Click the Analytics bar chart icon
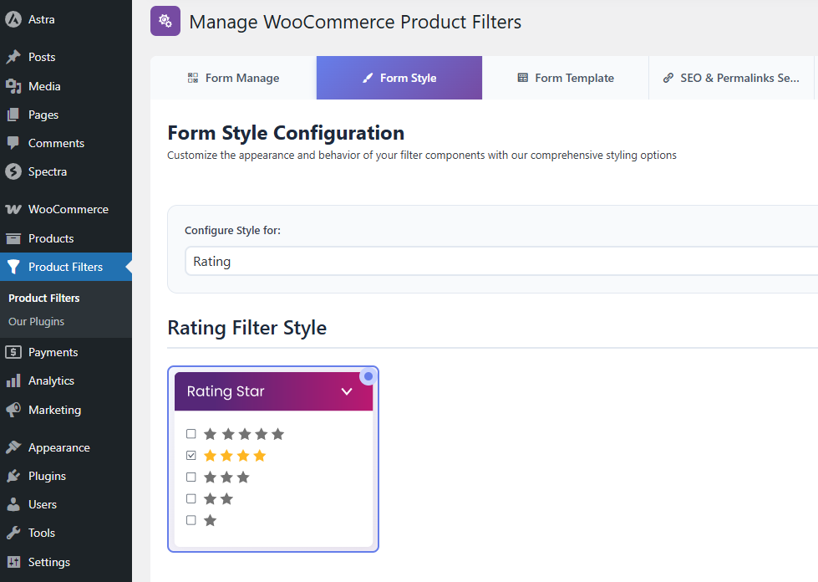The height and width of the screenshot is (582, 818). pos(13,380)
